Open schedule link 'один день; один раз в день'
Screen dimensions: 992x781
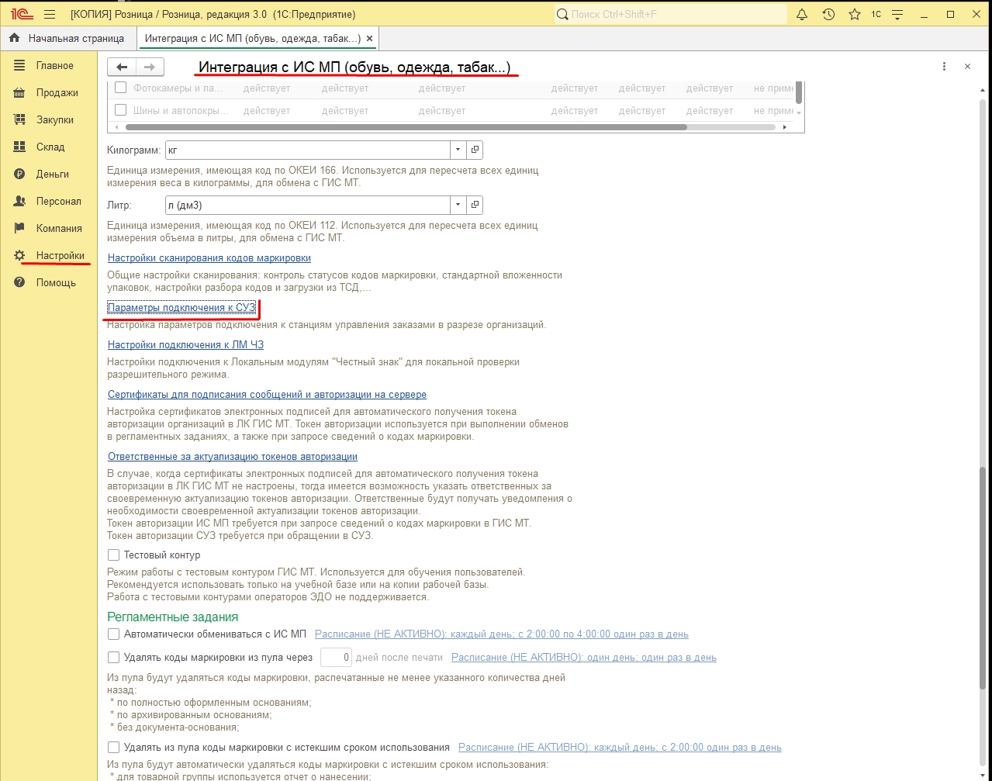click(x=584, y=658)
